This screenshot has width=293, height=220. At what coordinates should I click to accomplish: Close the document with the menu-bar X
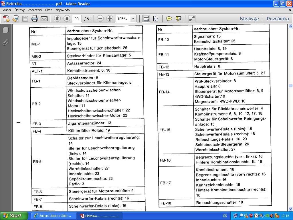[x=290, y=10]
